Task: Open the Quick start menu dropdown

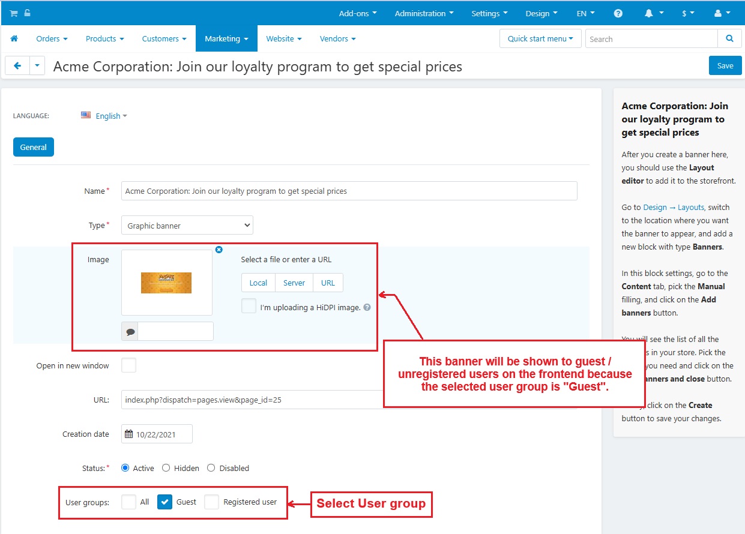Action: click(540, 38)
